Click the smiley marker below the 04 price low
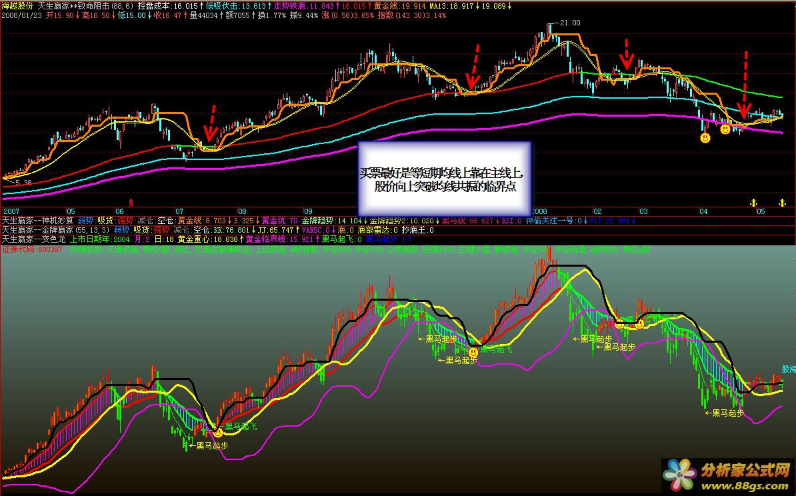The height and width of the screenshot is (496, 796). (705, 137)
